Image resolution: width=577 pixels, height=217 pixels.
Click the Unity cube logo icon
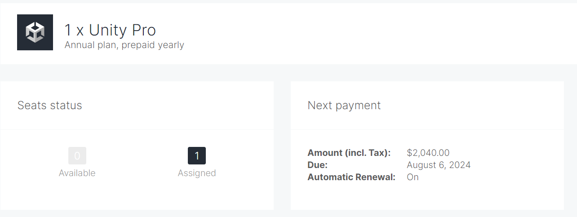tap(35, 32)
